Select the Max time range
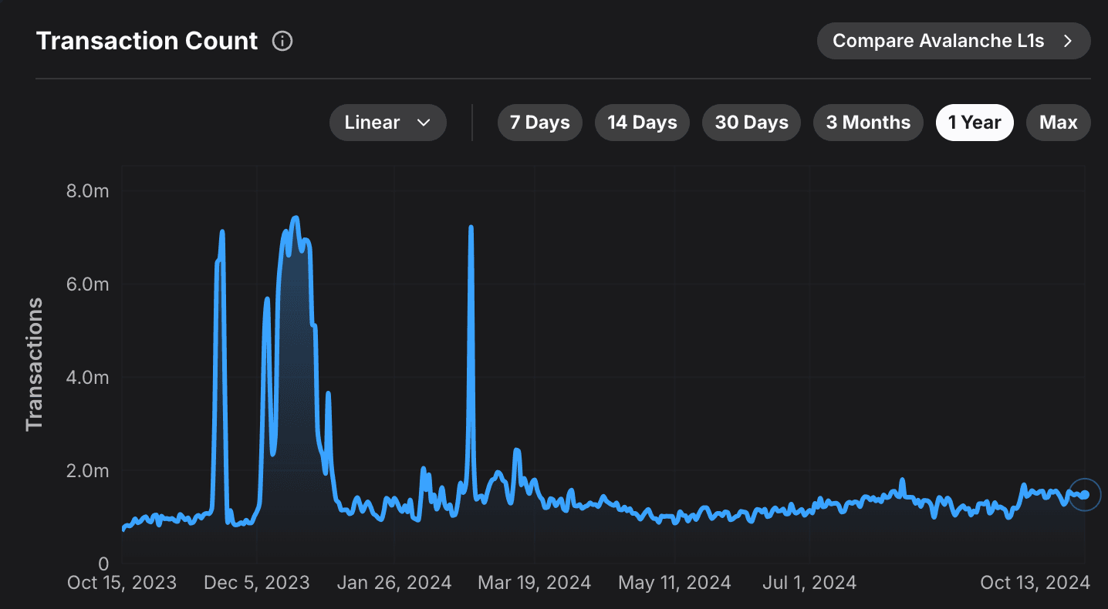Image resolution: width=1108 pixels, height=609 pixels. pyautogui.click(x=1058, y=122)
